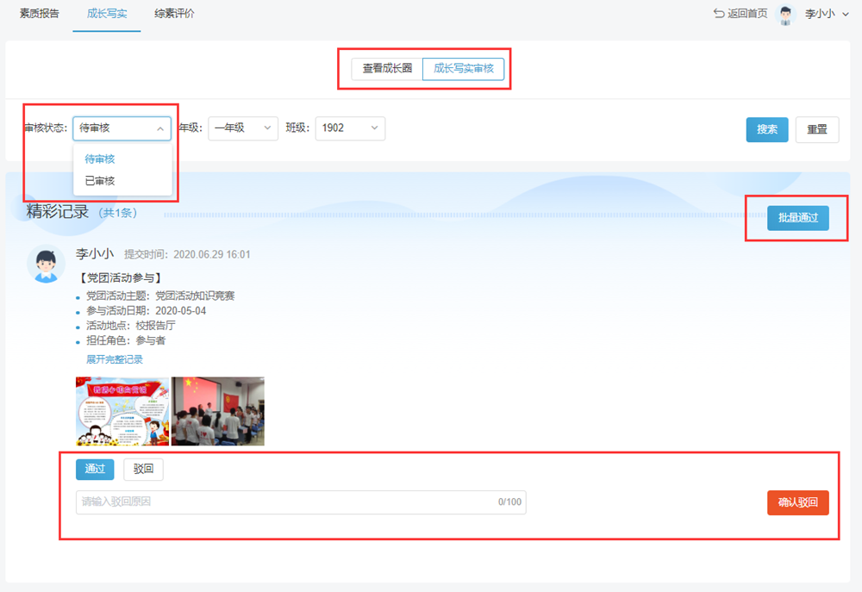
Task: Click the record title 【党团活动参与】
Action: (x=121, y=278)
